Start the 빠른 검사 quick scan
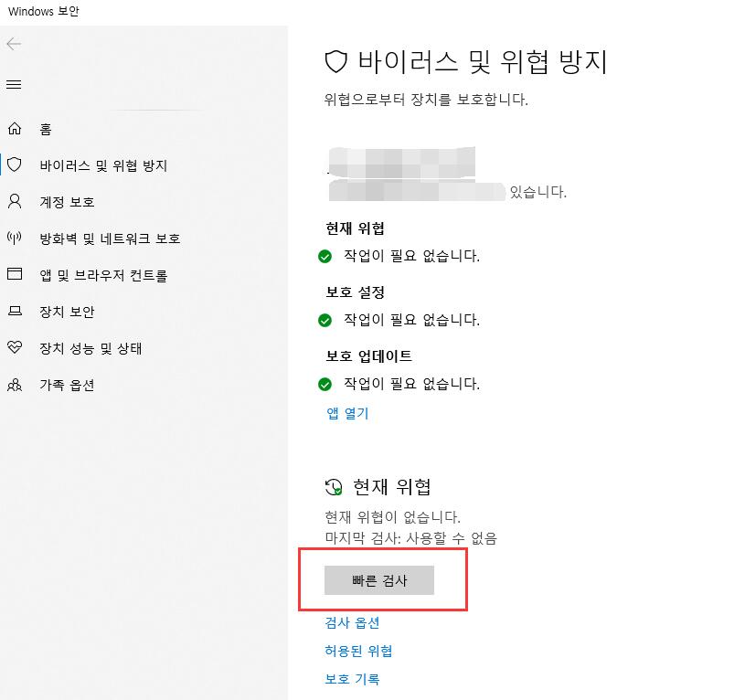Image resolution: width=745 pixels, height=700 pixels. click(x=379, y=580)
